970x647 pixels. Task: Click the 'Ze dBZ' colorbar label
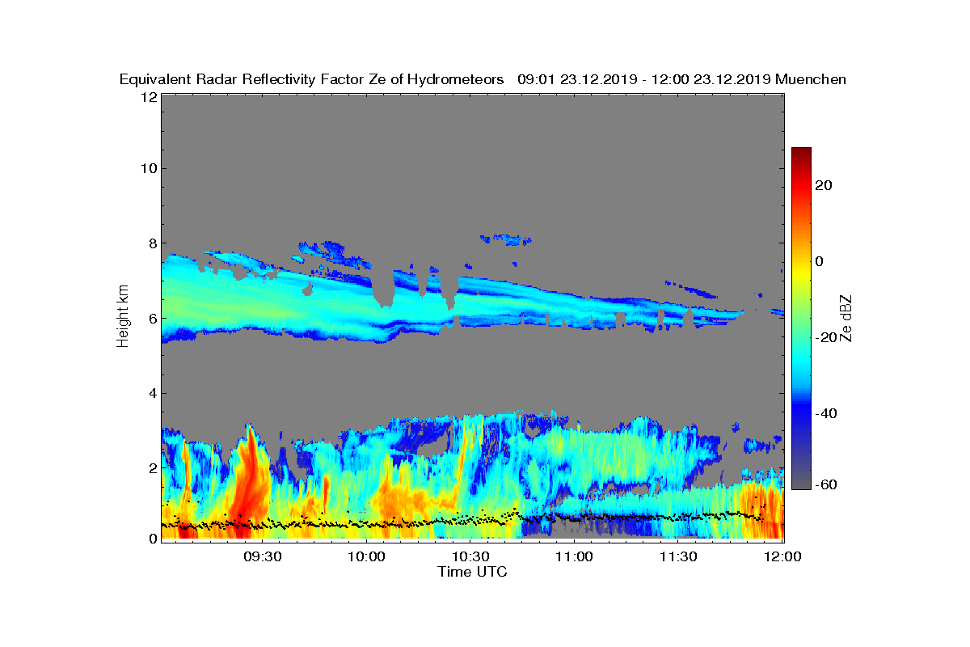[846, 317]
